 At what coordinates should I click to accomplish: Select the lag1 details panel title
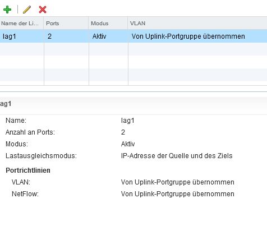(x=6, y=104)
